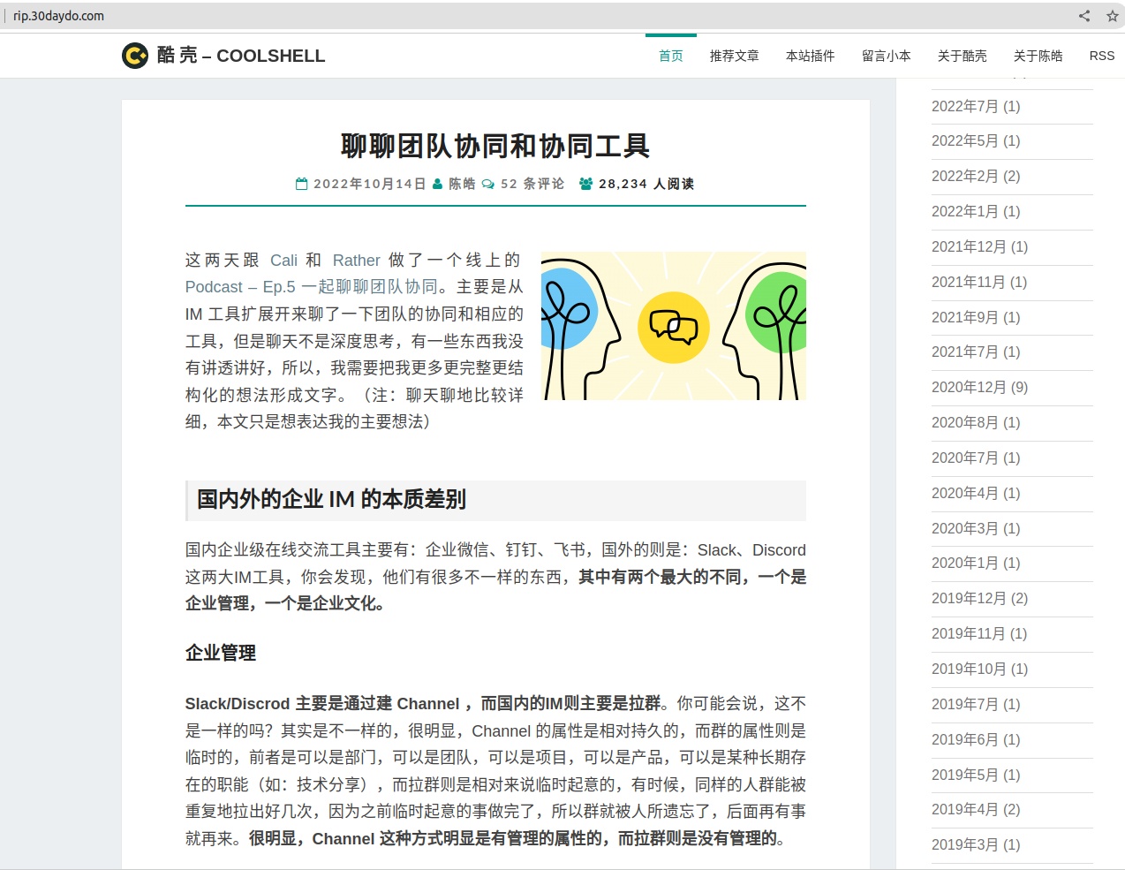
Task: Open archive 2022年5月
Action: click(x=976, y=140)
